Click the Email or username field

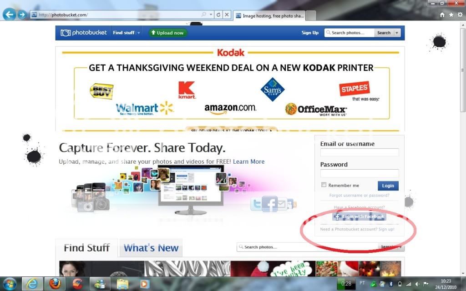point(360,152)
